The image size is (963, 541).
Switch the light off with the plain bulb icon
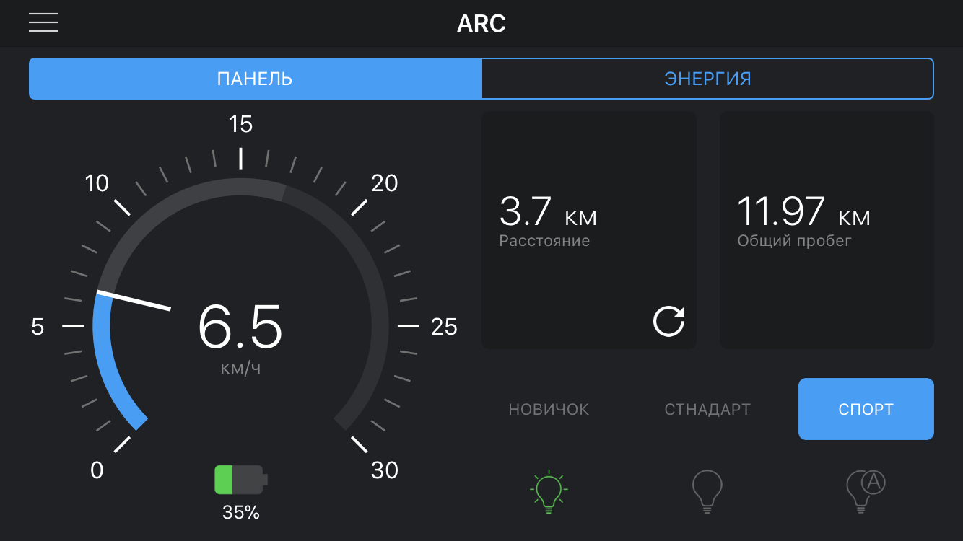[x=707, y=491]
